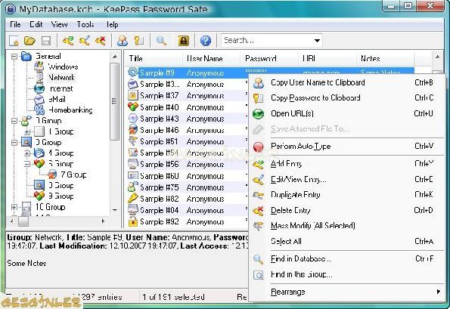Select the eMail group in tree
This screenshot has height=309, width=450.
57,99
